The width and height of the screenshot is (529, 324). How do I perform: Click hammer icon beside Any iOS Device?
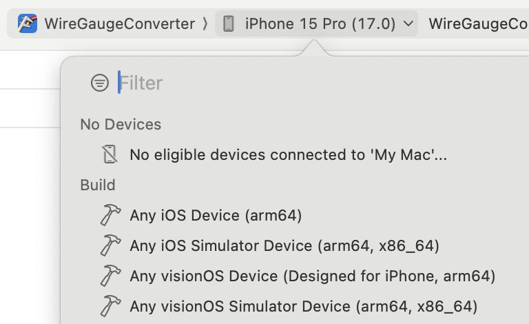coord(110,215)
